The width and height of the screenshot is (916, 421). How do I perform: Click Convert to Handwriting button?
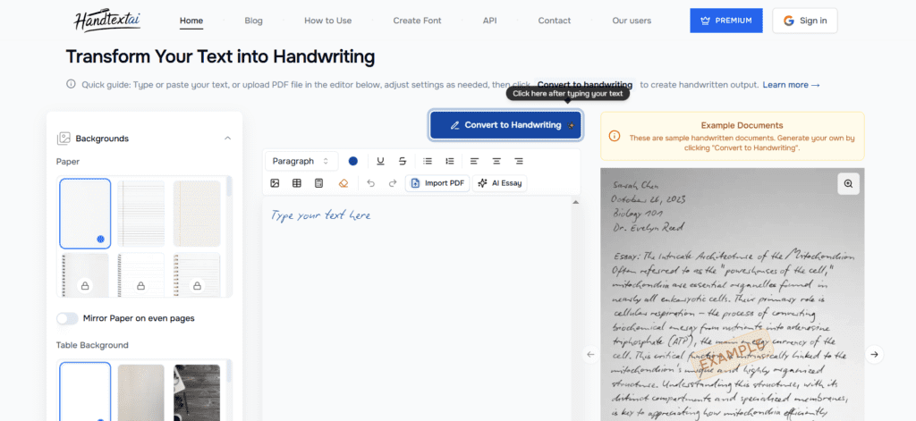pyautogui.click(x=506, y=125)
